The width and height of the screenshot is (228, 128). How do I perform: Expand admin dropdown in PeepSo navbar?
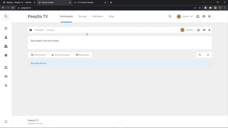[195, 30]
